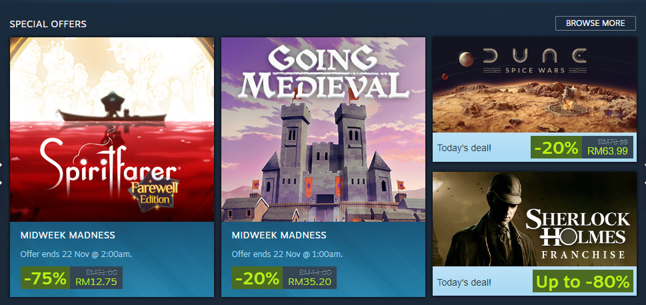This screenshot has height=305, width=646.
Task: Open the Sherlock Holmes Franchise banner
Action: point(534,219)
